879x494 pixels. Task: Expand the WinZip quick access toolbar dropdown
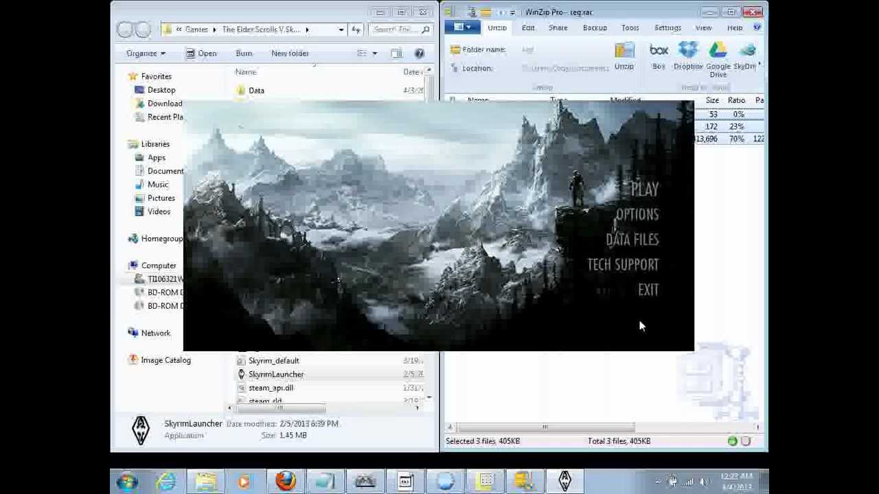(512, 12)
